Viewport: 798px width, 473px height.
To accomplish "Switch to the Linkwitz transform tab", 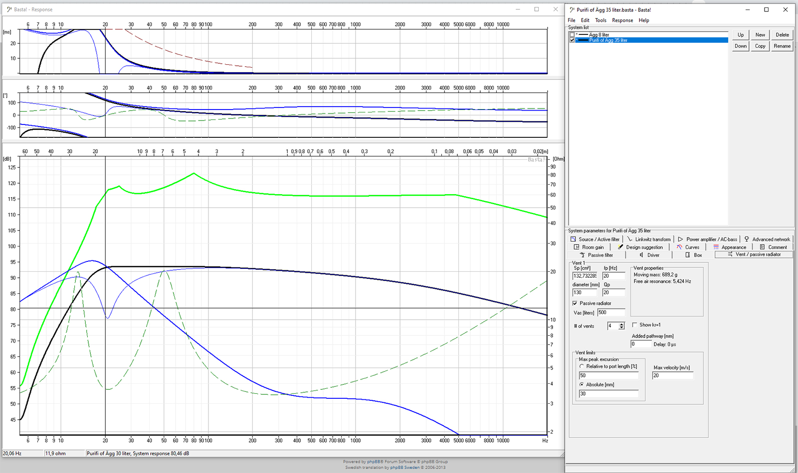I will 648,239.
